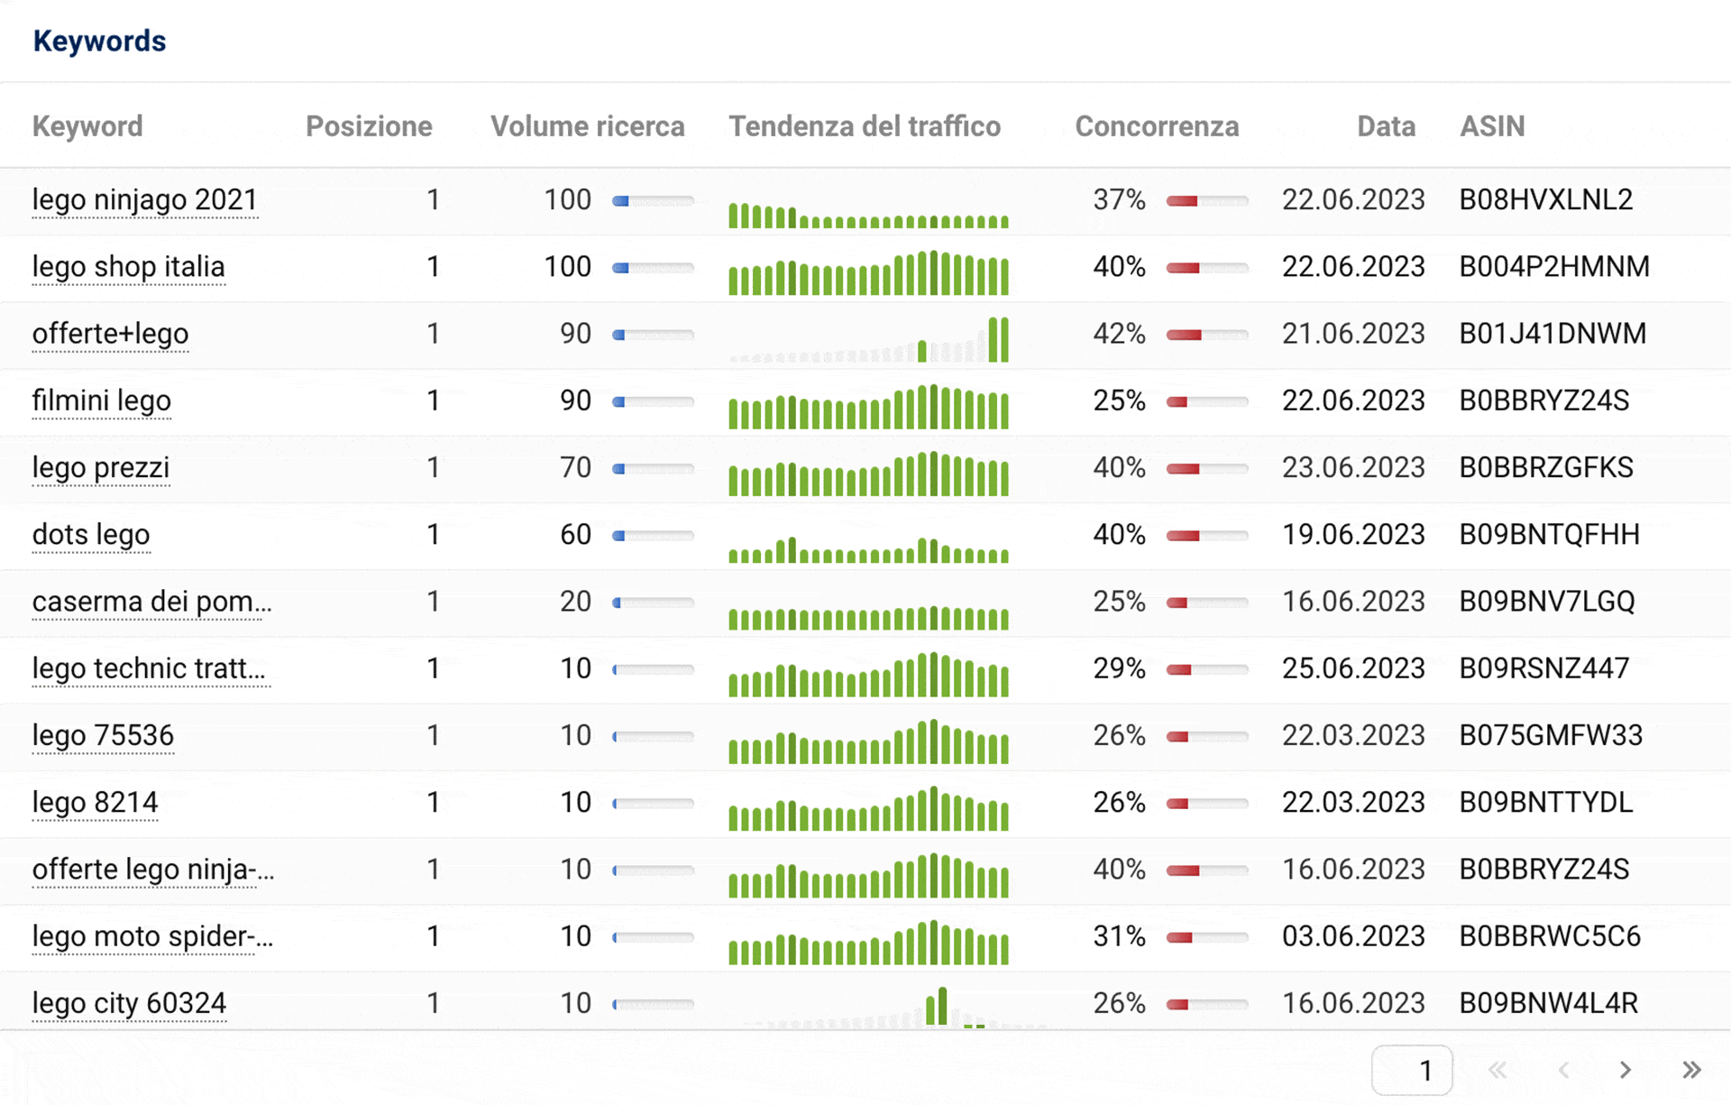Image resolution: width=1731 pixels, height=1105 pixels.
Task: Select ASIN B01J41DNWM
Action: click(x=1552, y=334)
